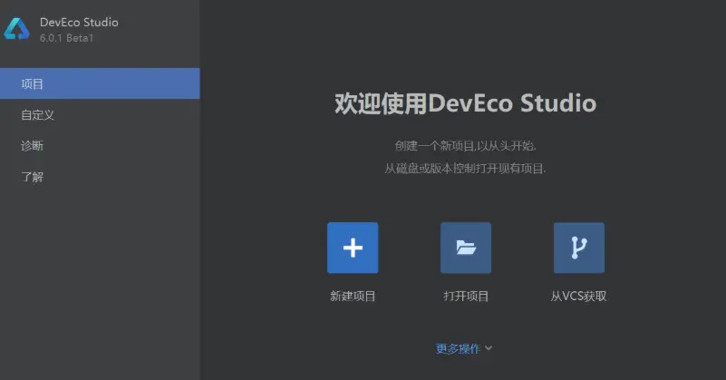
Task: Switch to the 诊断 sidebar tab
Action: tap(100, 145)
